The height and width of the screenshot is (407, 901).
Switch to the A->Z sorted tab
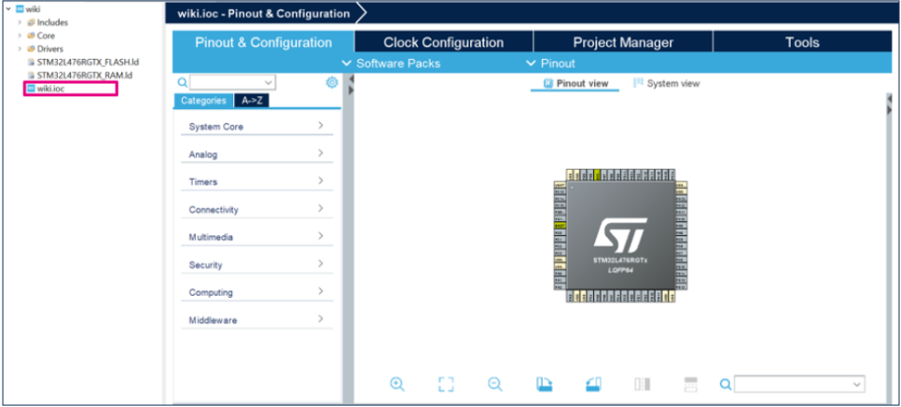[x=252, y=101]
